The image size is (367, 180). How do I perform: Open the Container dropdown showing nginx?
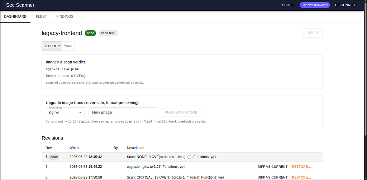point(65,112)
